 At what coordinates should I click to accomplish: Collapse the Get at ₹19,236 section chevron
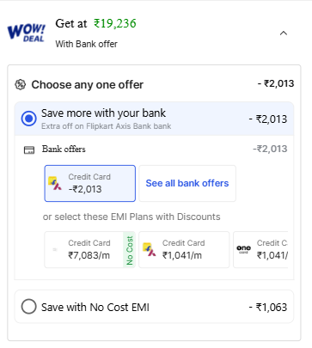(284, 34)
